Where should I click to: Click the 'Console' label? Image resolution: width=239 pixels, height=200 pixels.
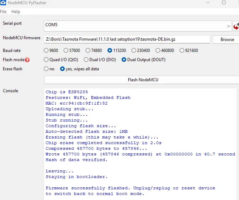click(11, 91)
